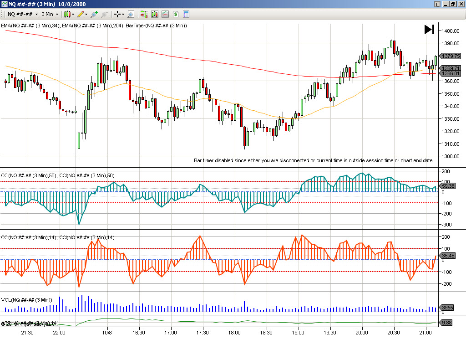Click the zoom in magnifier icon

(94, 14)
